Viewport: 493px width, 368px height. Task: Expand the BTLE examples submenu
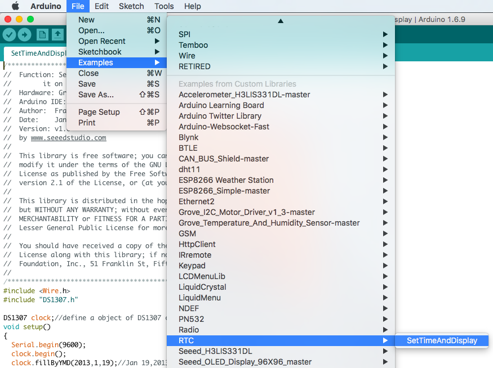[281, 148]
